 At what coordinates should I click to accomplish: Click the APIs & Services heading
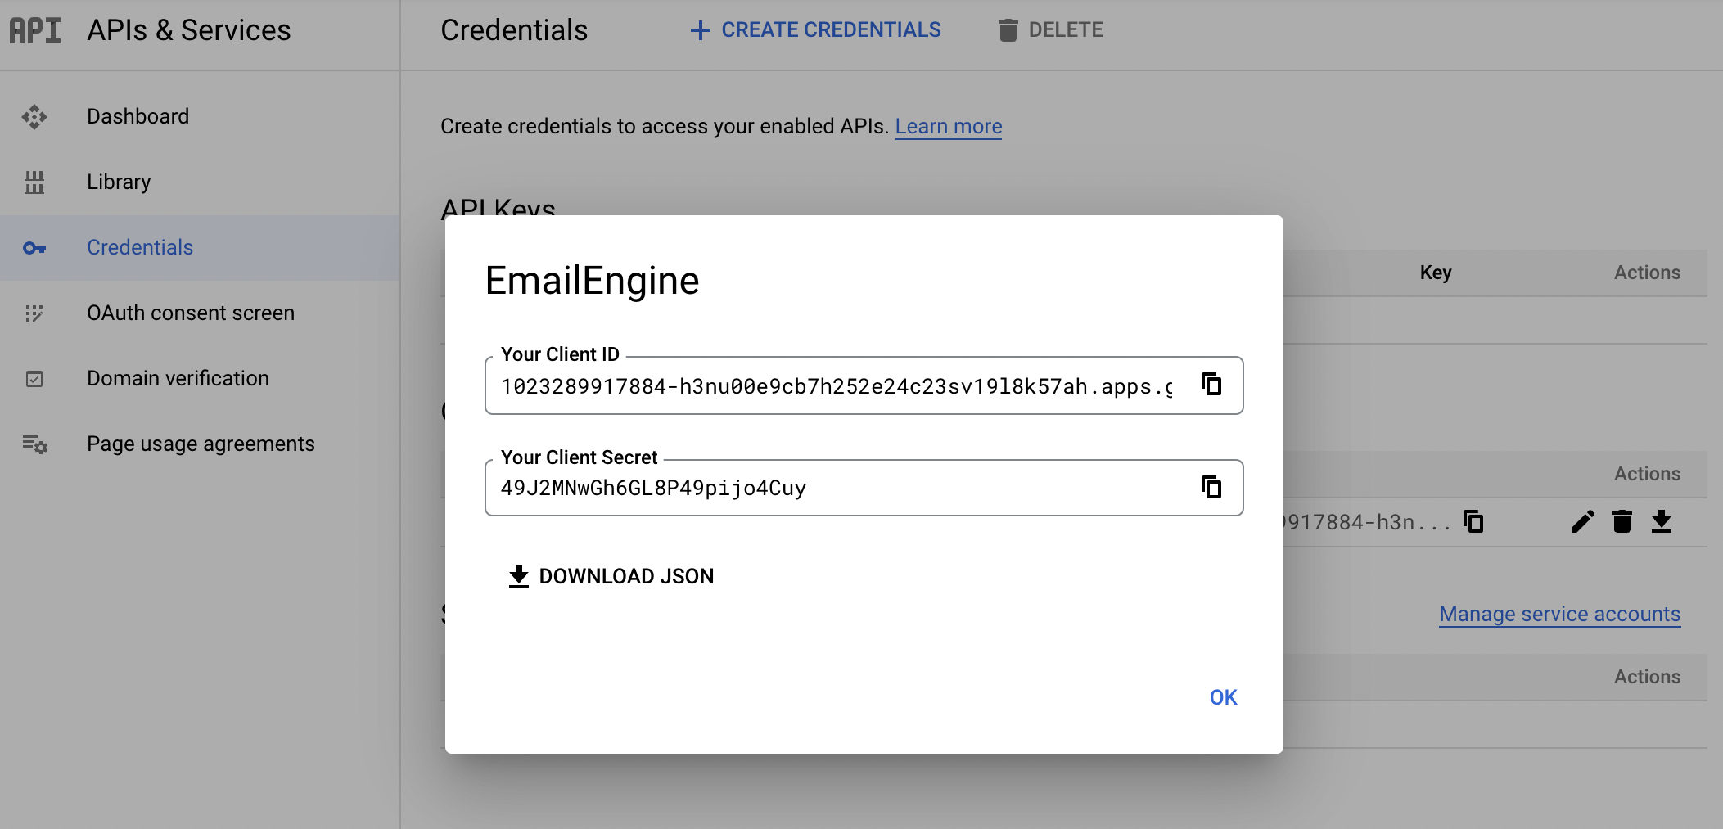pos(189,30)
